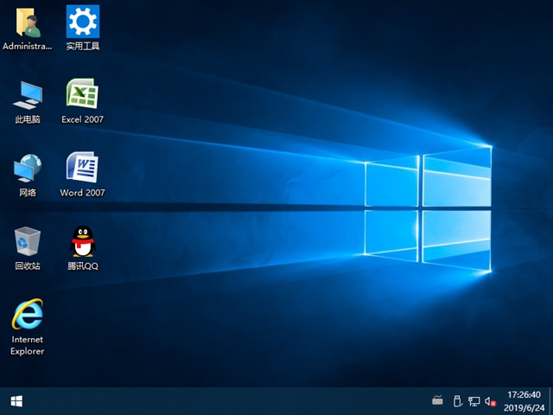Click the Excel 2007 label text

coord(83,119)
